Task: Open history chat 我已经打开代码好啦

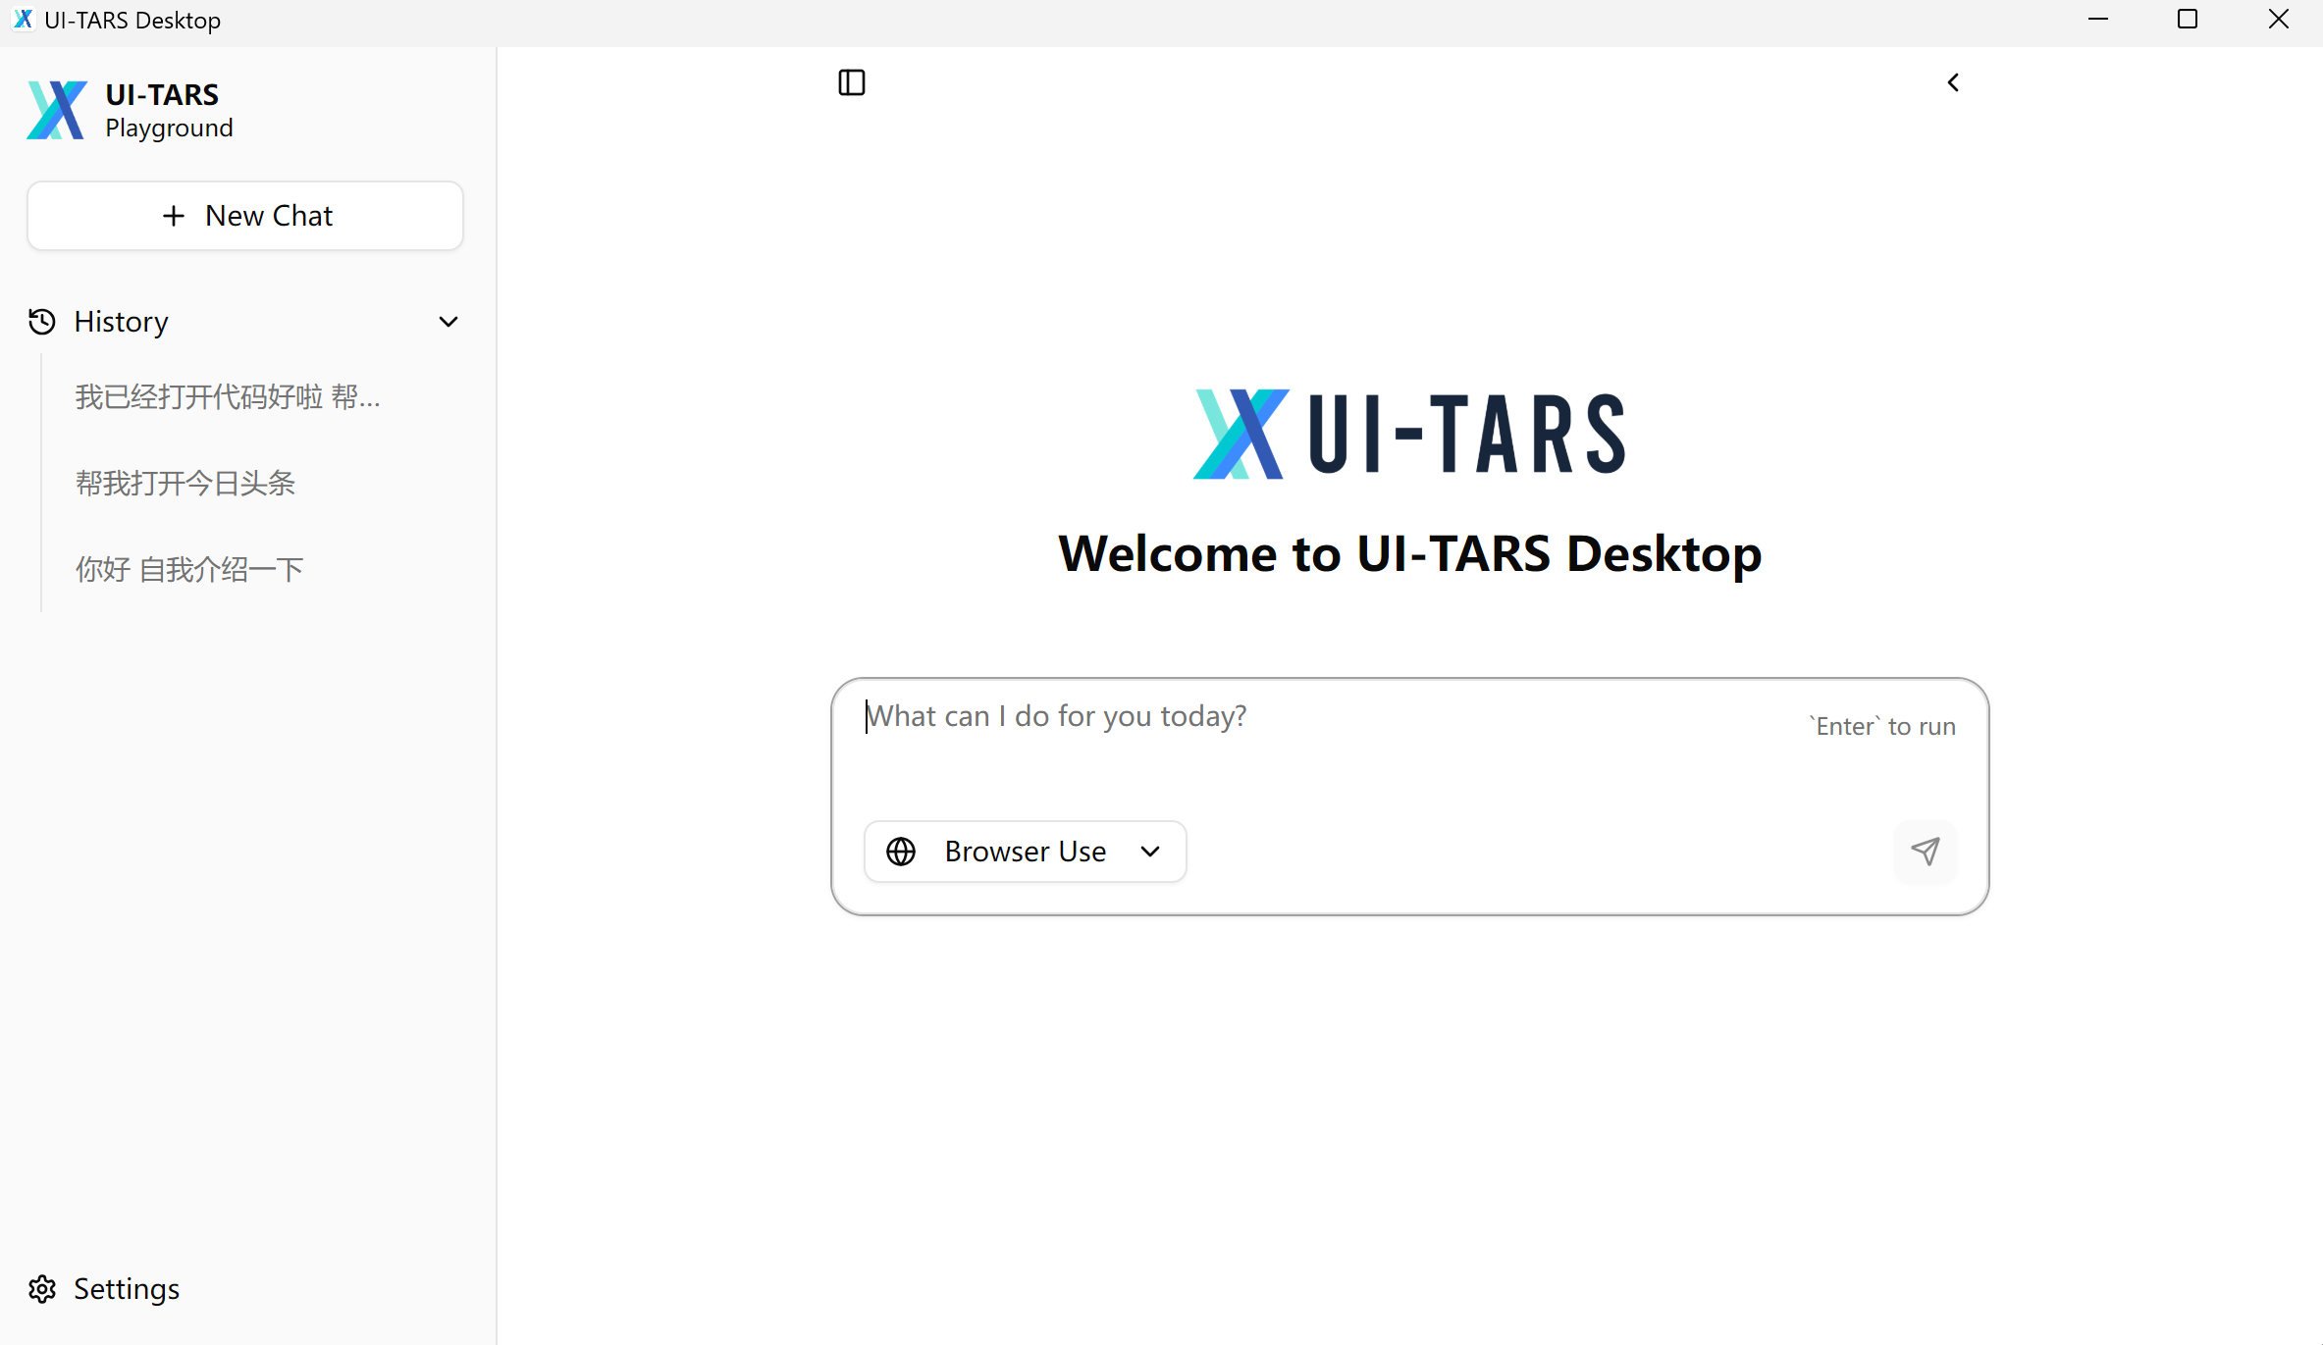Action: point(228,396)
